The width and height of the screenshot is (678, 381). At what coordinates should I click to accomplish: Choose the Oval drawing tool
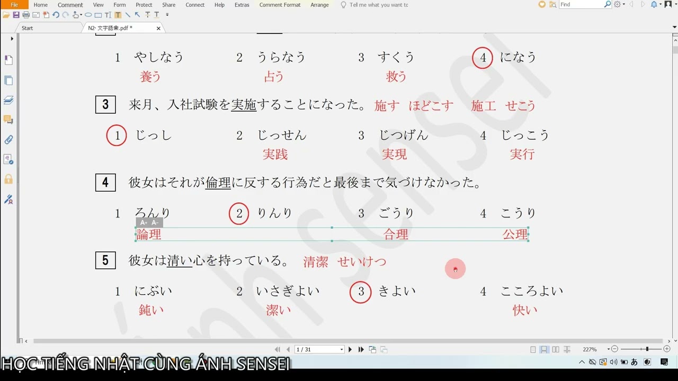point(88,15)
